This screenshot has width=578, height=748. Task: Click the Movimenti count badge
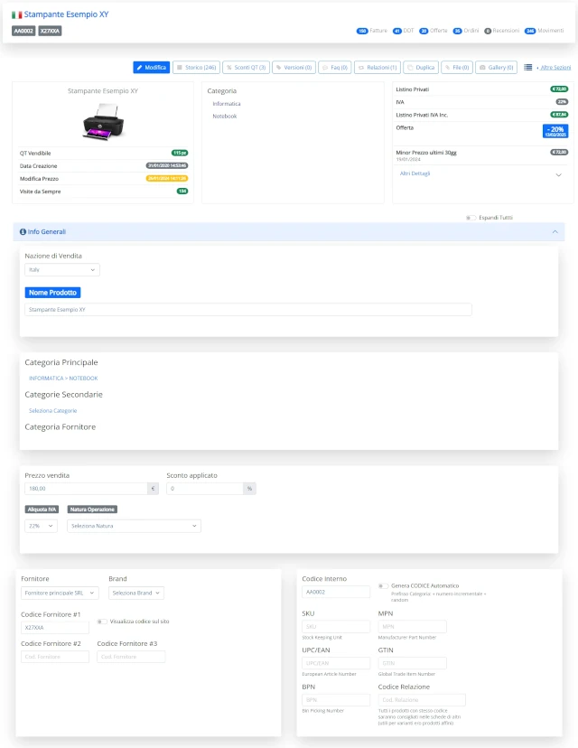(530, 31)
